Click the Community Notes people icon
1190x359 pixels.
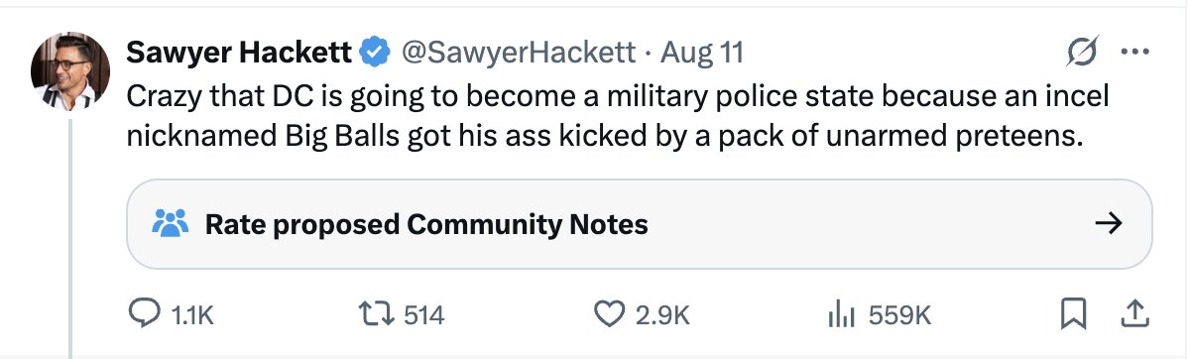(171, 224)
